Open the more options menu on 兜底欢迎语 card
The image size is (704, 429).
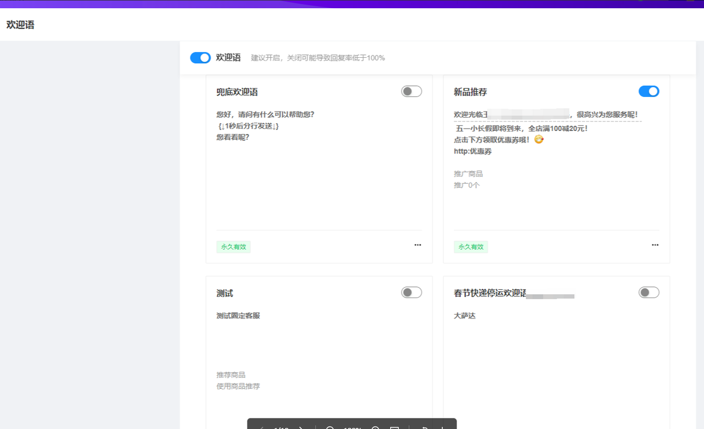click(x=417, y=245)
